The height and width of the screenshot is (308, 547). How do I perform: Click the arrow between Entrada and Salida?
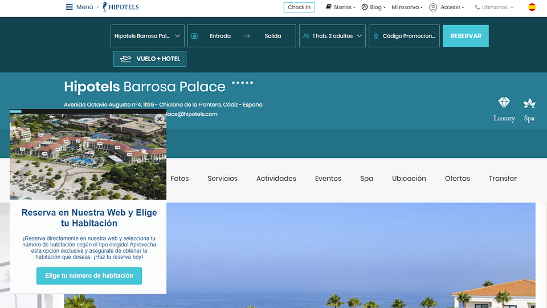tap(246, 36)
